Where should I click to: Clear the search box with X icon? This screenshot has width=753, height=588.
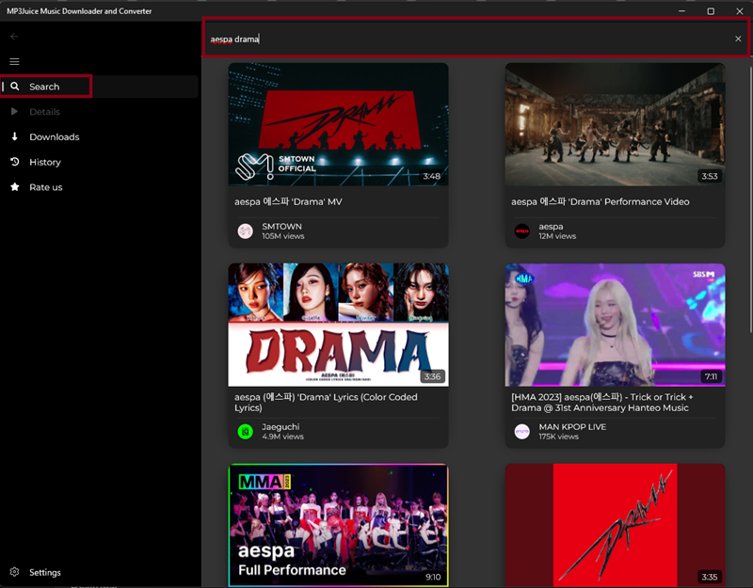tap(738, 39)
